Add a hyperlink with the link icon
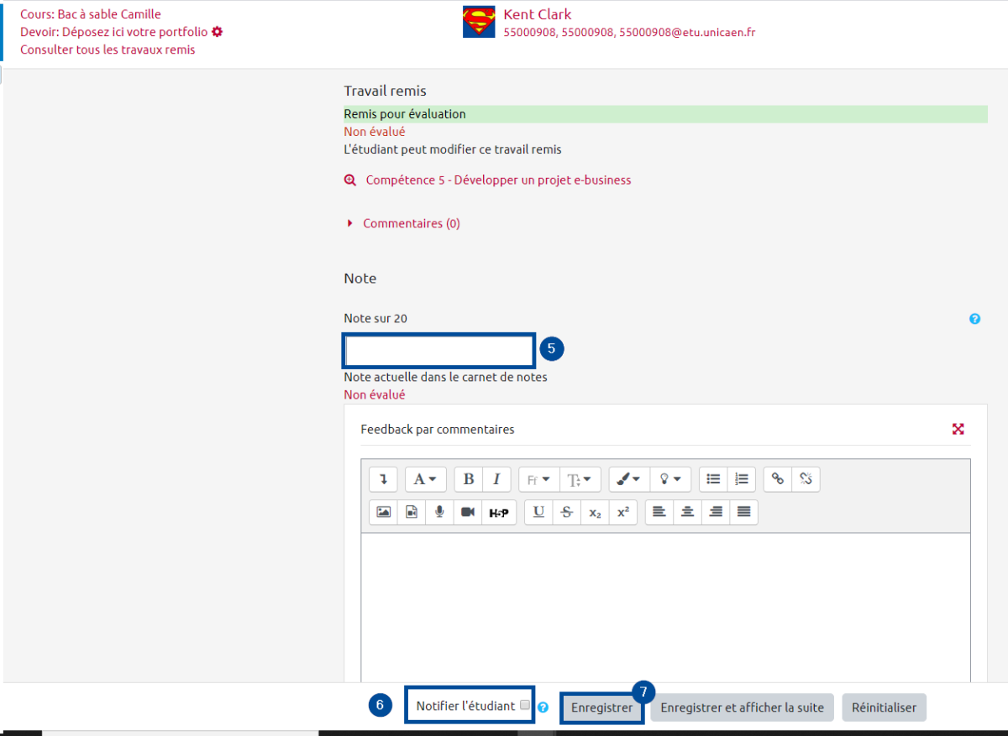 tap(778, 479)
